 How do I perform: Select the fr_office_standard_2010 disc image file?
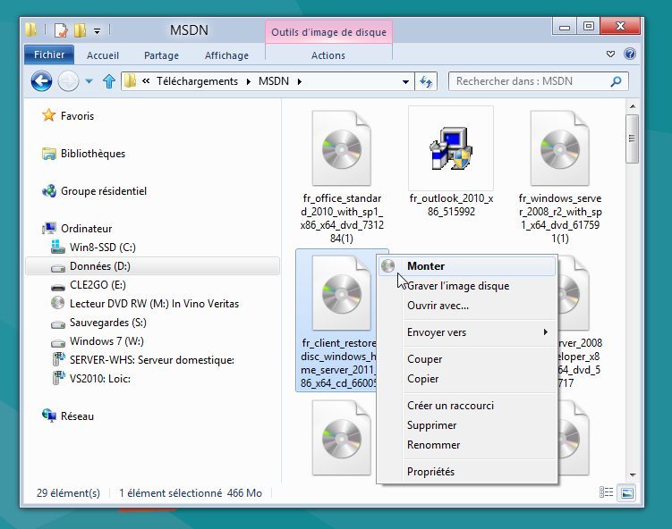(342, 176)
